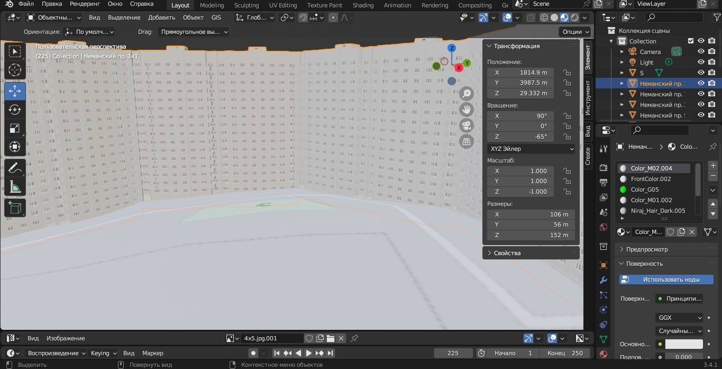Lock the X position value
Screen dimensions: 722x369
pyautogui.click(x=566, y=73)
